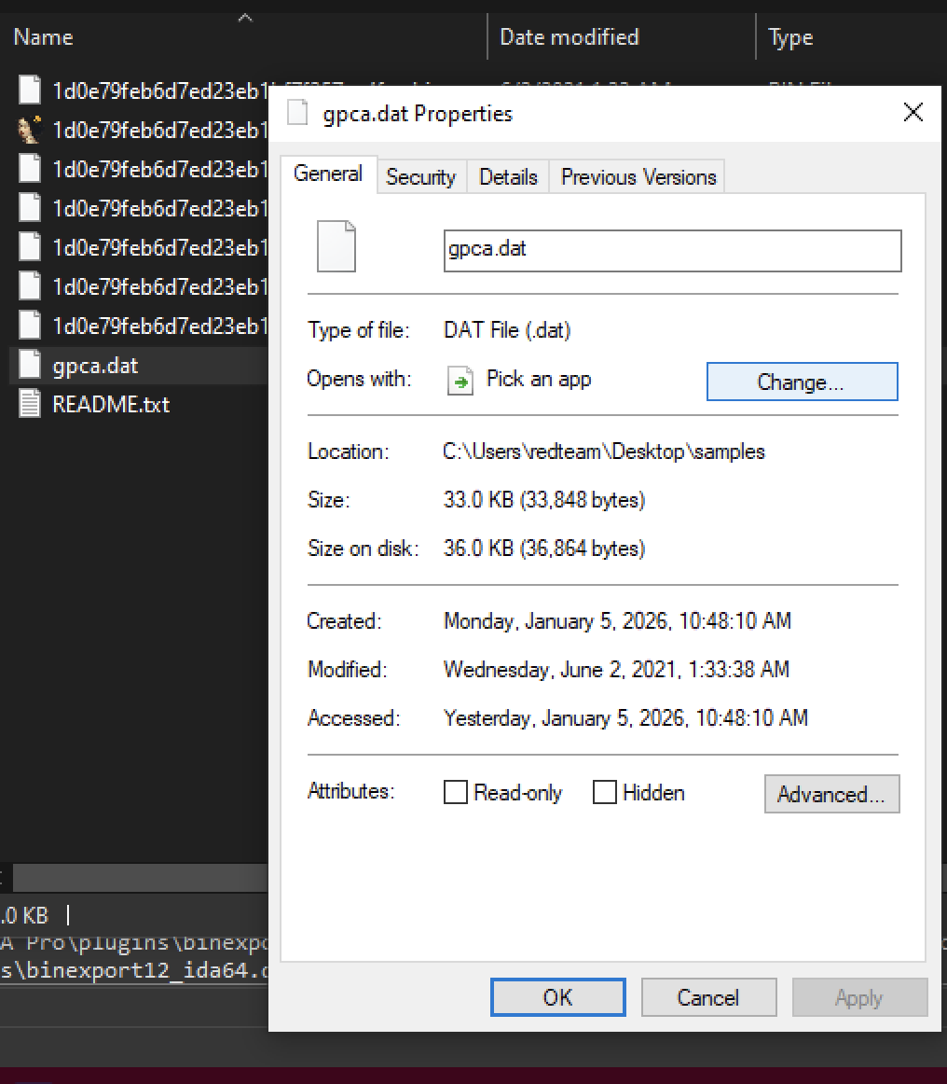Viewport: 947px width, 1084px height.
Task: Click the file icon with image thumbnail in Explorer
Action: (x=30, y=130)
